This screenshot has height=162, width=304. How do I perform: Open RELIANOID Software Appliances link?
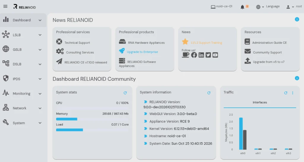pyautogui.click(x=137, y=64)
